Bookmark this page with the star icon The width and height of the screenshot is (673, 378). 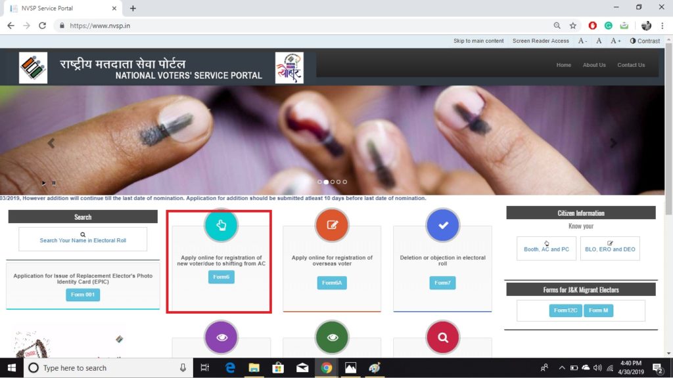pyautogui.click(x=572, y=26)
